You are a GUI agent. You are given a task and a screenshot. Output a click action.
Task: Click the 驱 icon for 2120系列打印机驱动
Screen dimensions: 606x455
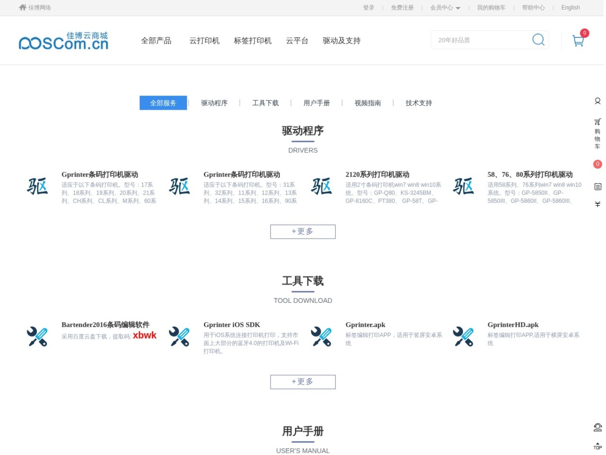[321, 186]
